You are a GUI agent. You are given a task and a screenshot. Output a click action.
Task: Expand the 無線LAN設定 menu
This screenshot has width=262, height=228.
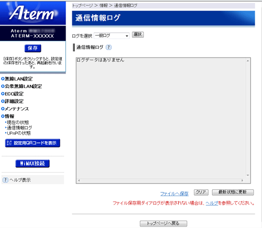17,79
